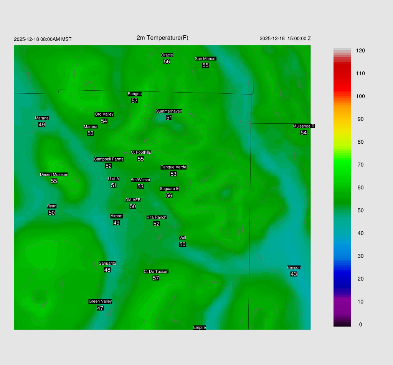Select the 08:00AM MST timestamp text
The height and width of the screenshot is (365, 393).
[x=43, y=39]
